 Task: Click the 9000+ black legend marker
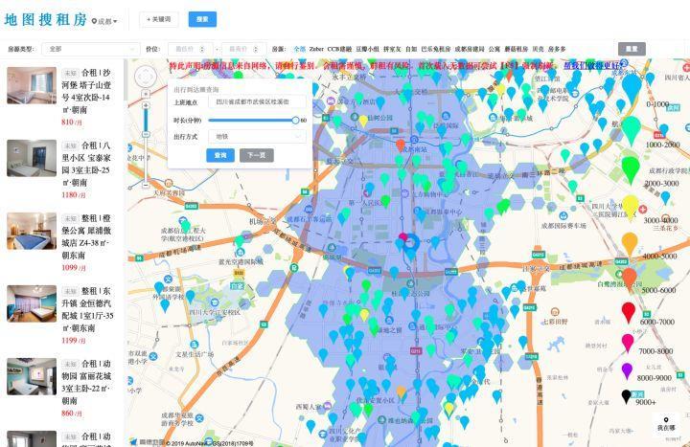(626, 396)
